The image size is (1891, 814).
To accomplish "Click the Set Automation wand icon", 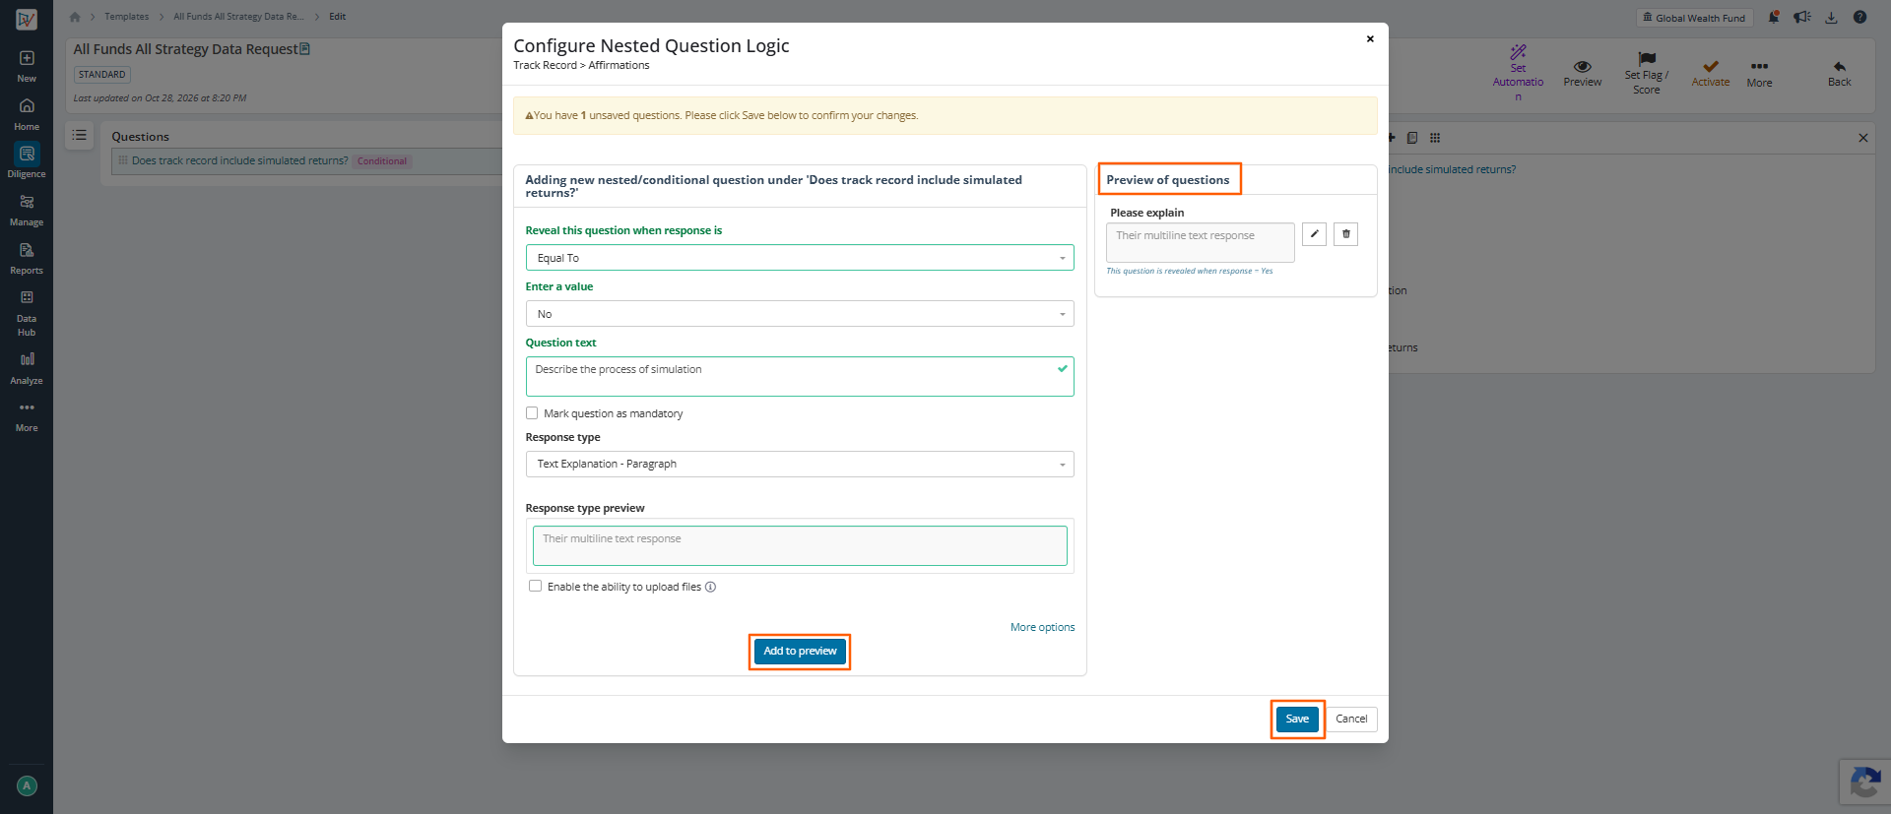I will [1518, 52].
